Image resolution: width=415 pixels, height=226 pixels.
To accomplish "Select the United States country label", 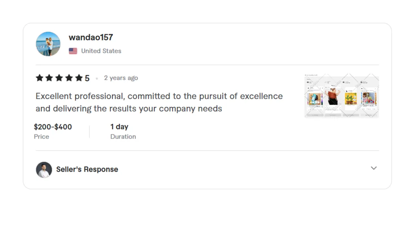I will [101, 51].
